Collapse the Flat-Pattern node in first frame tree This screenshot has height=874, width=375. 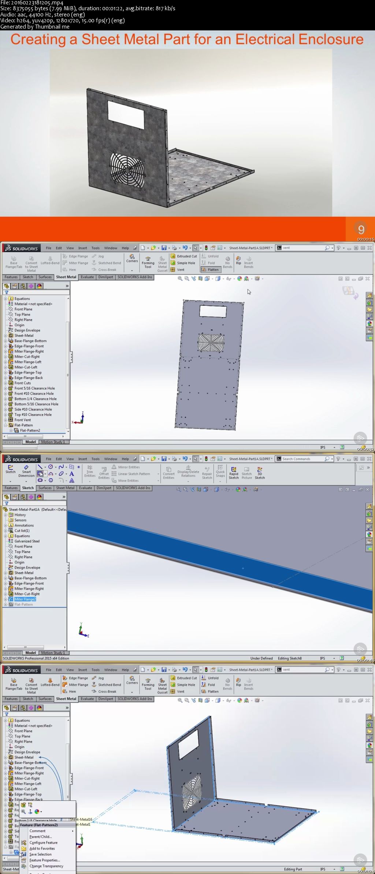point(5,425)
